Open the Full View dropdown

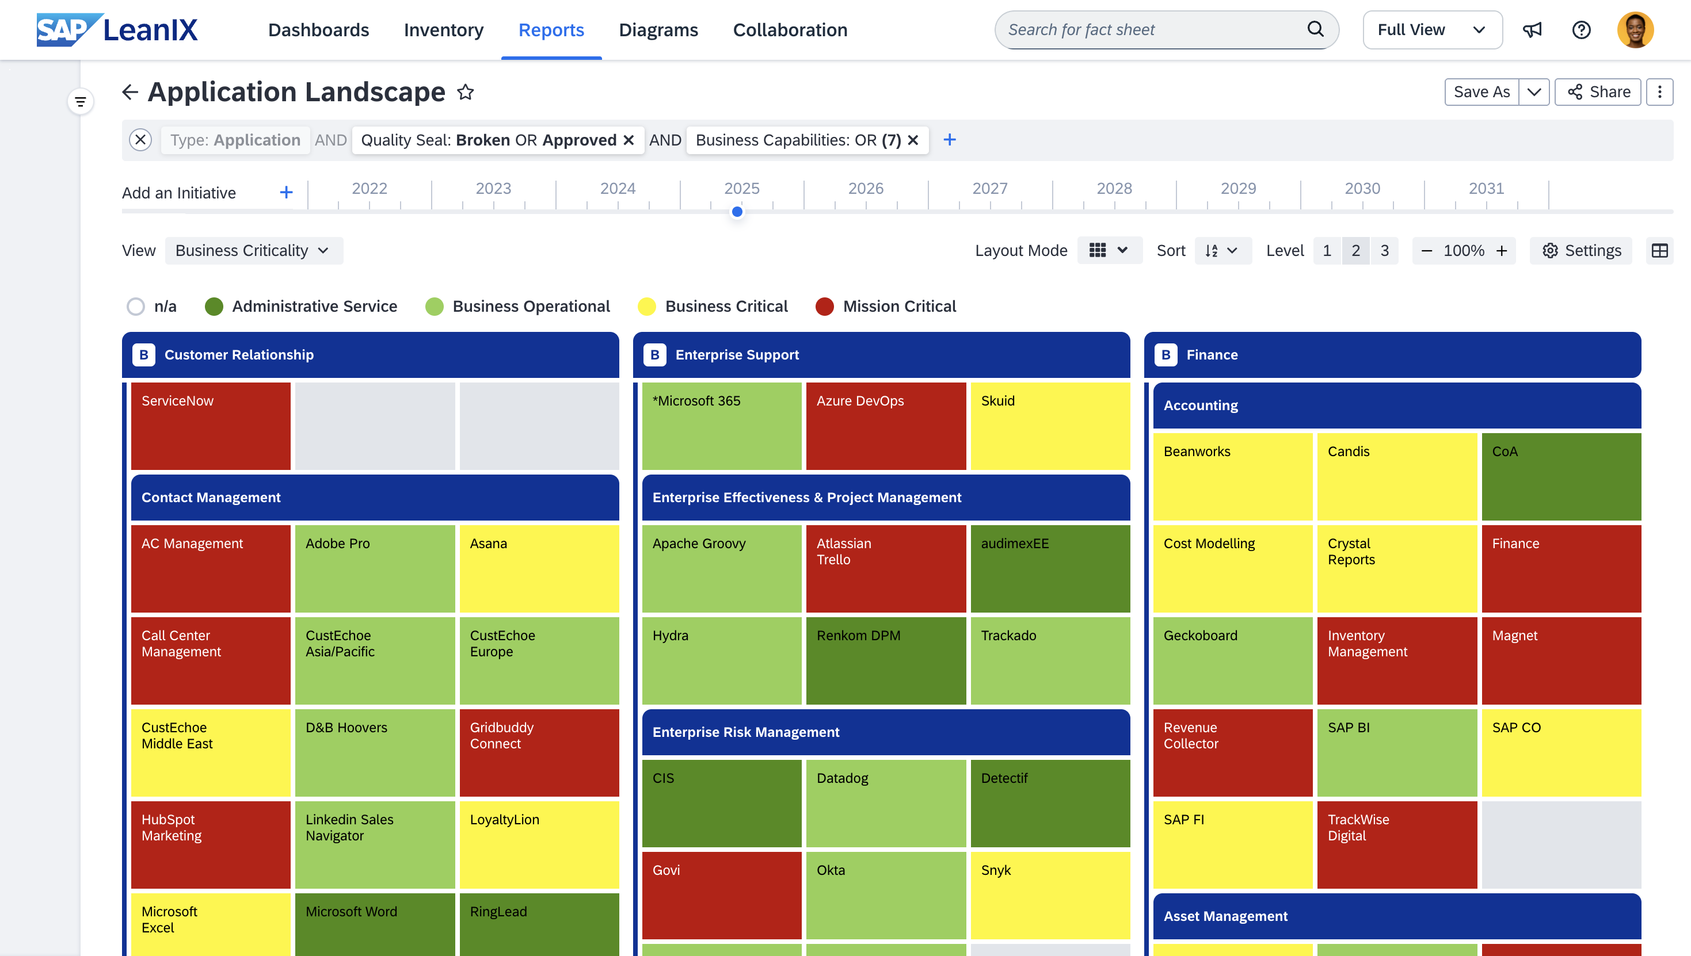[x=1432, y=29]
